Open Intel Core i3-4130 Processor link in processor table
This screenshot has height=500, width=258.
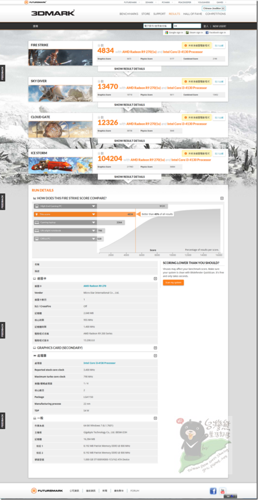click(99, 363)
